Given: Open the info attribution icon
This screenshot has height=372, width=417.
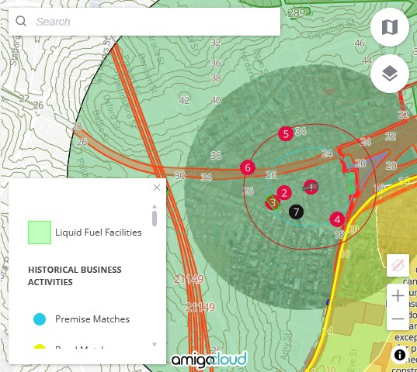Looking at the screenshot, I should coord(400,354).
